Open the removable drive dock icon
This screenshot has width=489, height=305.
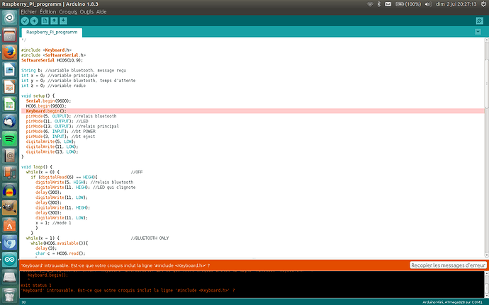[x=9, y=277]
